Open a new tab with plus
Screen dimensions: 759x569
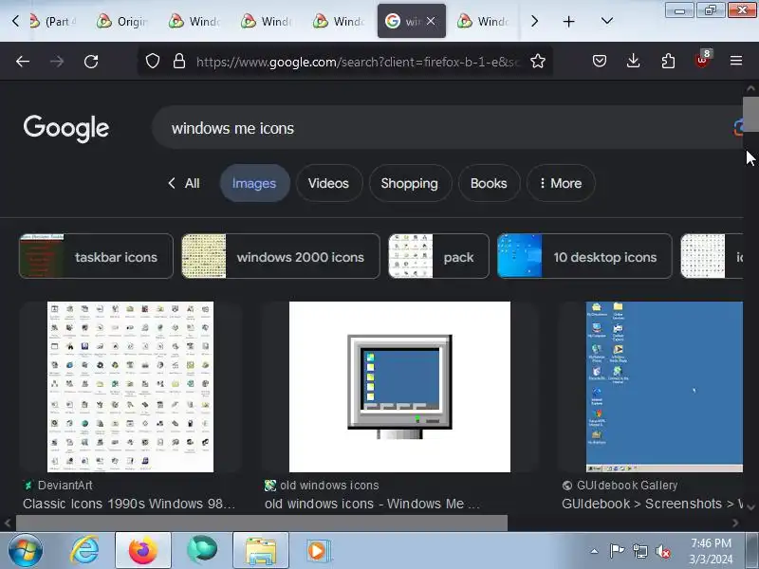[x=568, y=21]
